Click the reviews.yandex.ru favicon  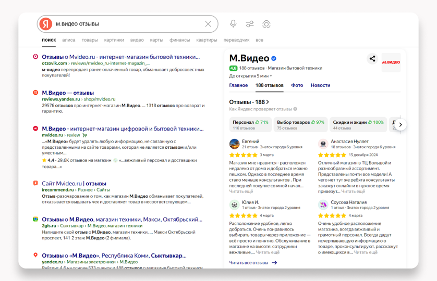(35, 93)
